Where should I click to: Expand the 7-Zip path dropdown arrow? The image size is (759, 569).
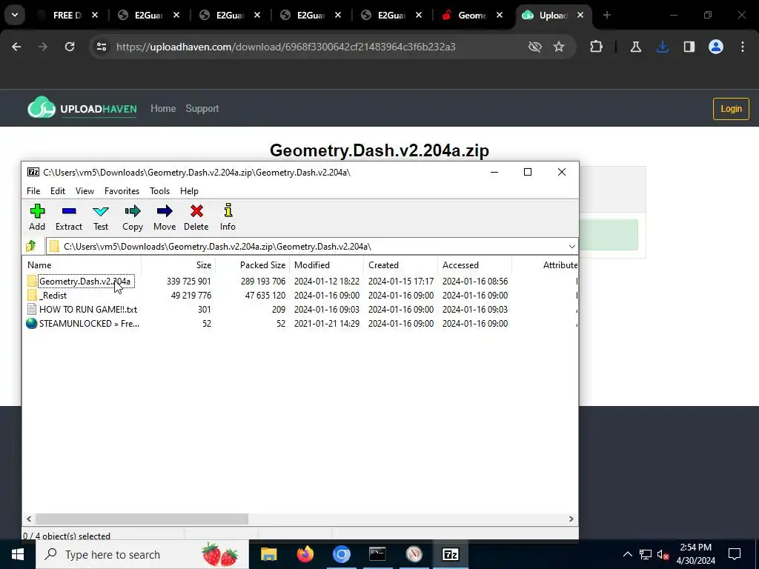[x=571, y=246]
